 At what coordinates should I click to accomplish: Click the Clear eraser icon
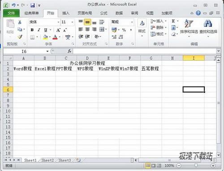pyautogui.click(x=173, y=34)
